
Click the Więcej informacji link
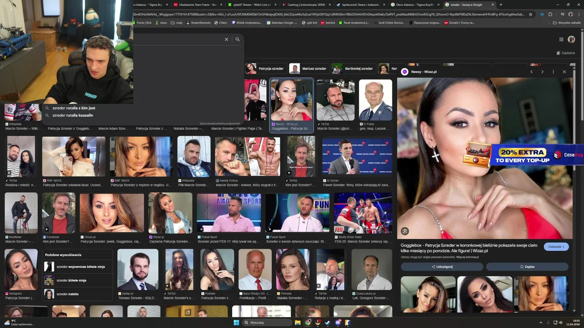(x=468, y=257)
